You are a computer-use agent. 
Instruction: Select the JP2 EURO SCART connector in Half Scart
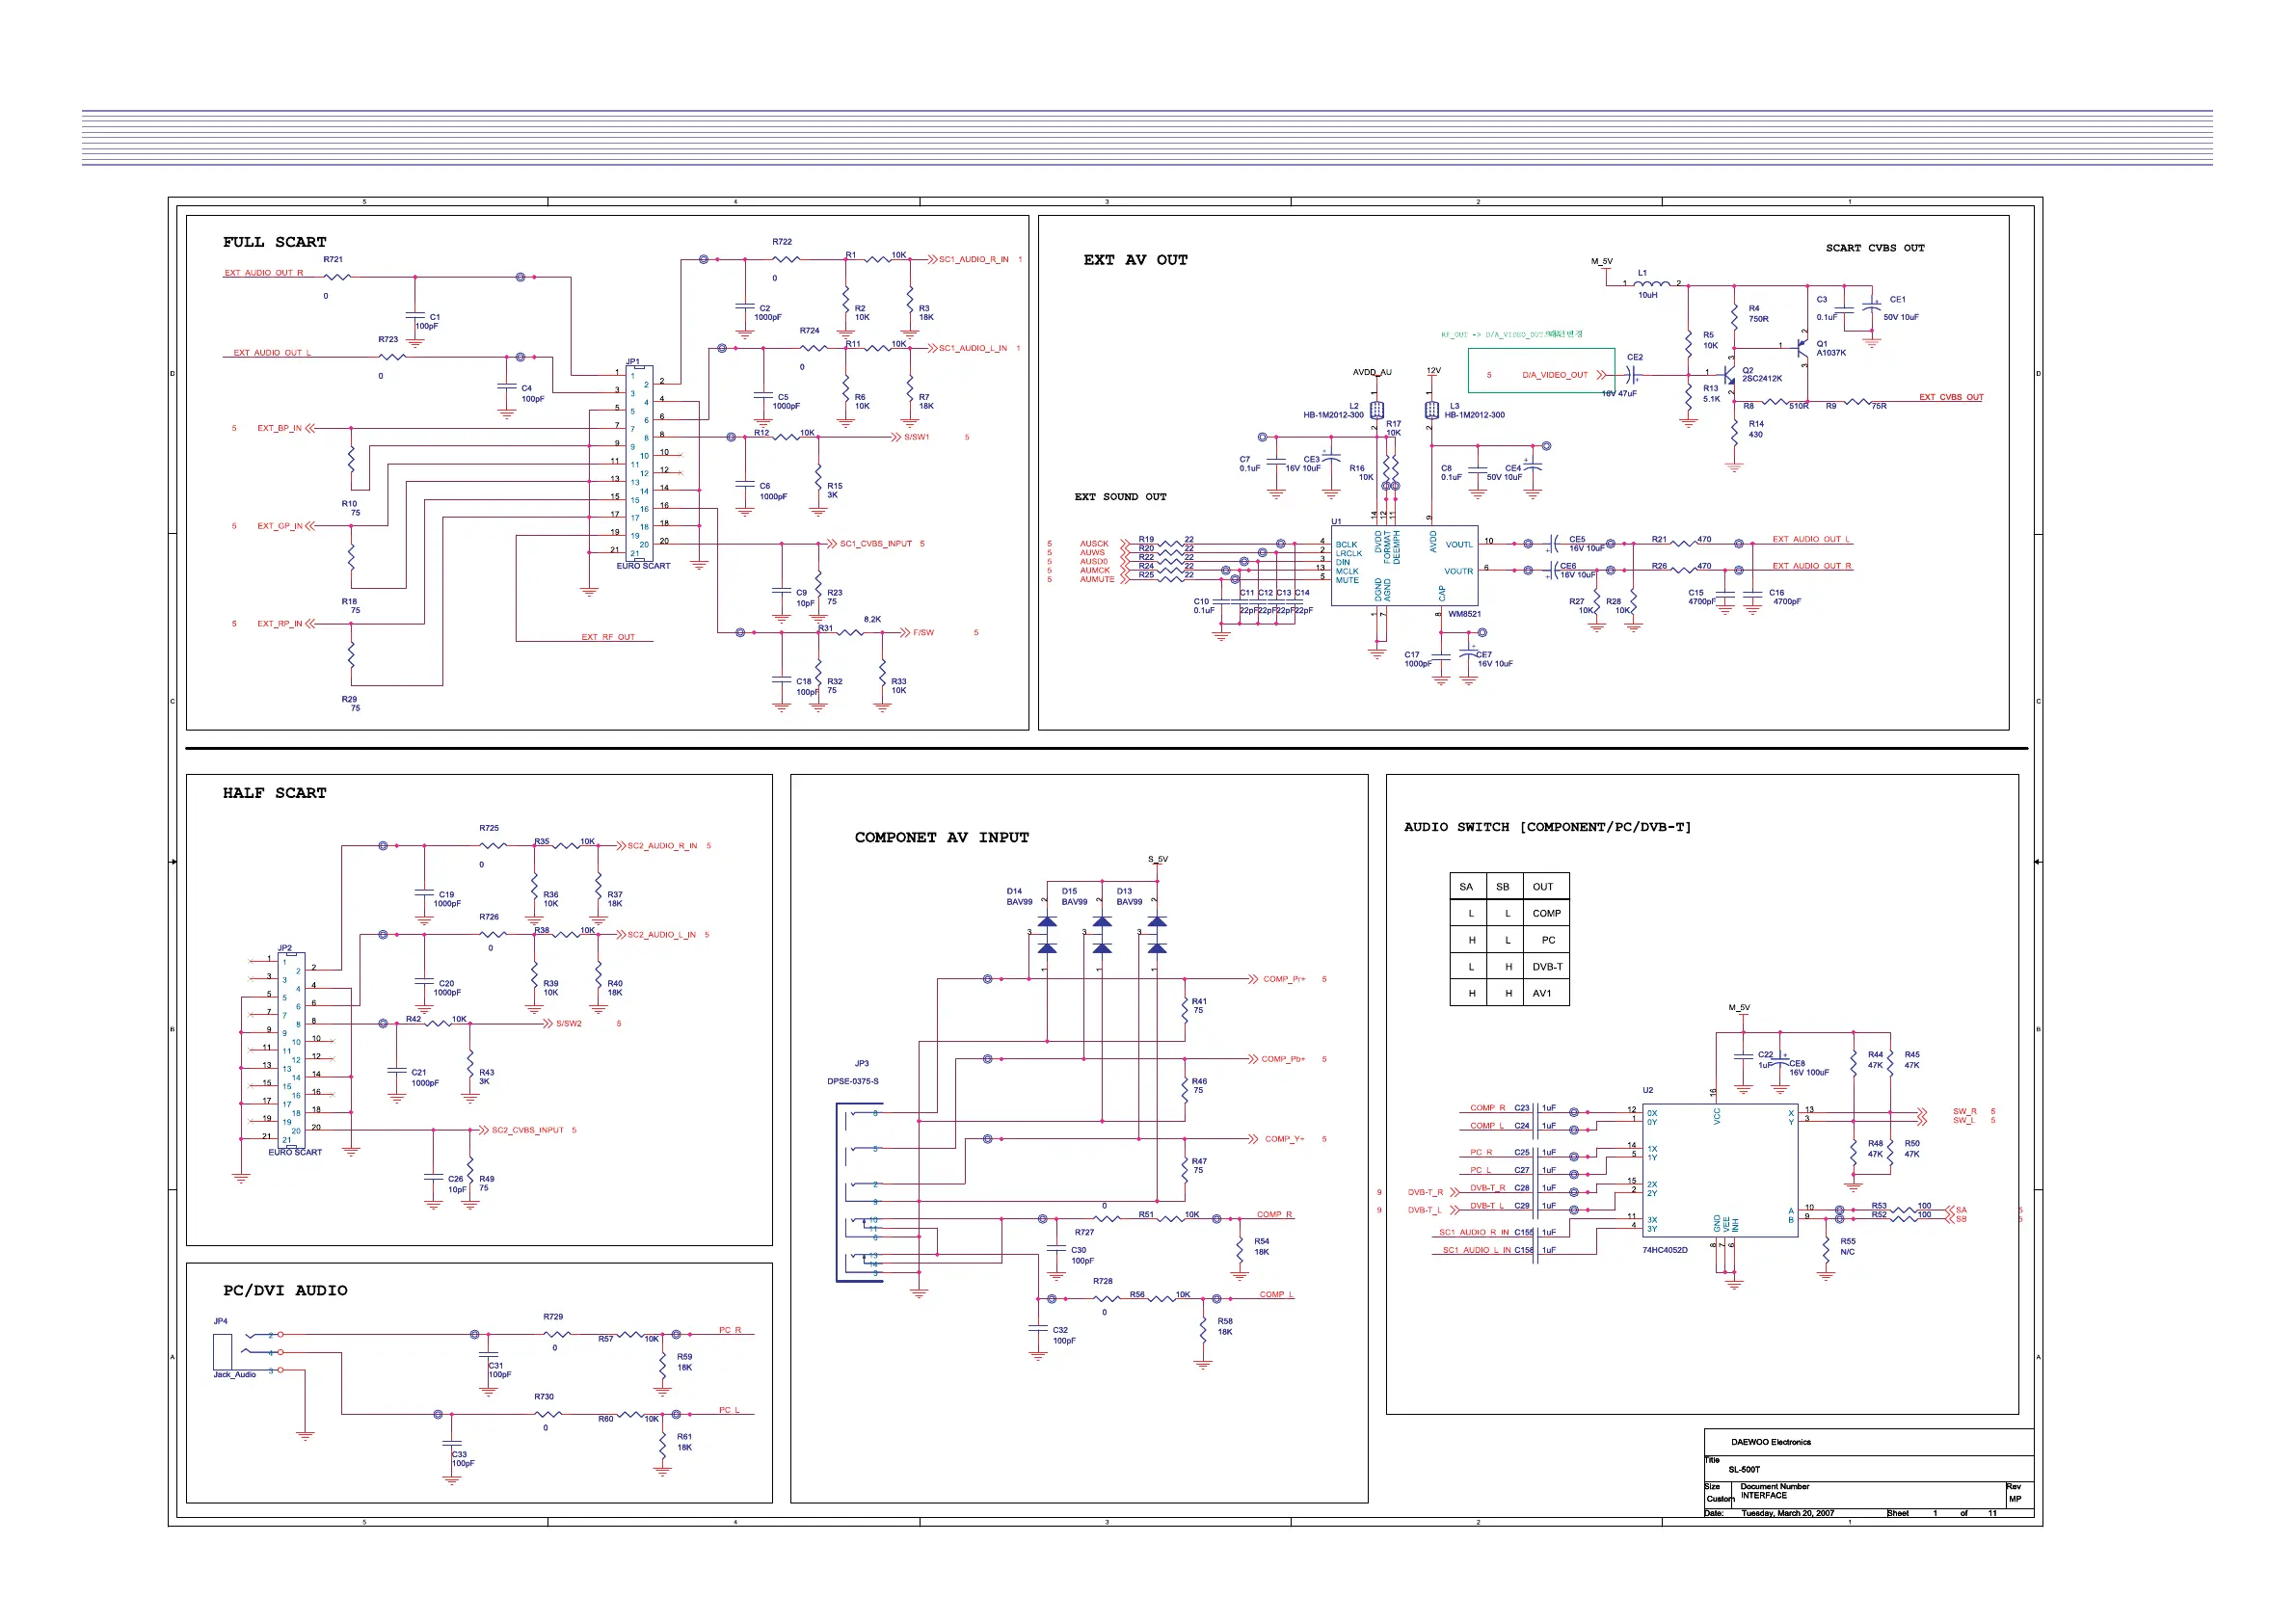tap(291, 1049)
